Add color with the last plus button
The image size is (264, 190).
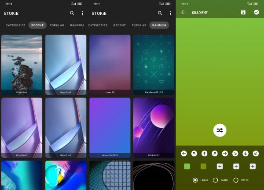click(253, 166)
